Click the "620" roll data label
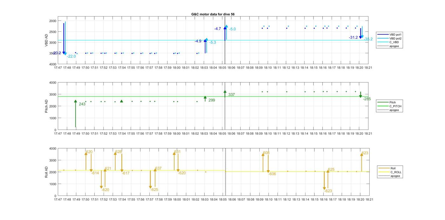 89,152
